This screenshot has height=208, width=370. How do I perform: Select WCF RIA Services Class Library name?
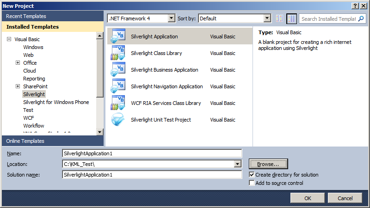click(x=166, y=103)
